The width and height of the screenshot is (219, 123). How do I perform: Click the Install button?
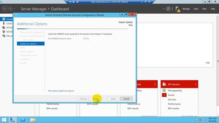[113, 99]
